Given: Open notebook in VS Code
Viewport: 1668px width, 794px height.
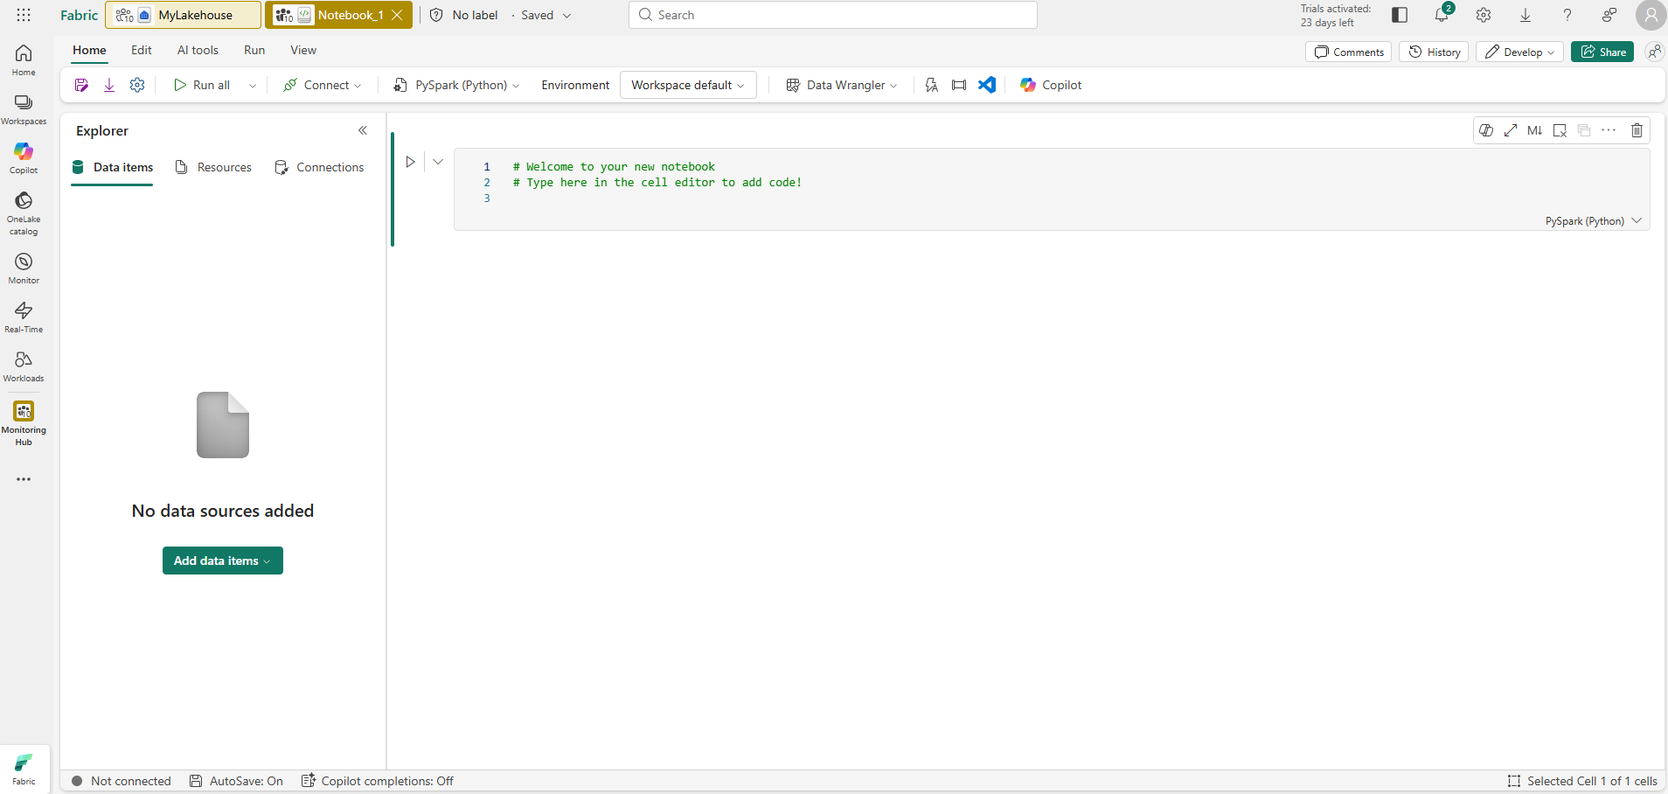Looking at the screenshot, I should click(x=987, y=85).
